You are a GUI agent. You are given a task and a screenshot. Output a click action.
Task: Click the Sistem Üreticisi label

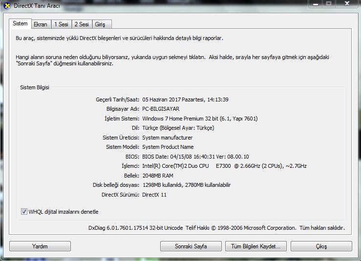[x=121, y=138]
